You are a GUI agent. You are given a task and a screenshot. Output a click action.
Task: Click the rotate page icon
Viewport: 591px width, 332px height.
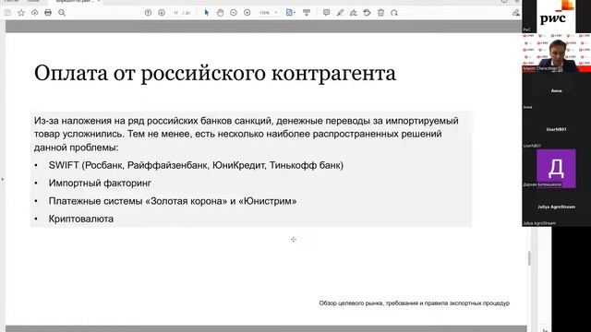tap(394, 13)
